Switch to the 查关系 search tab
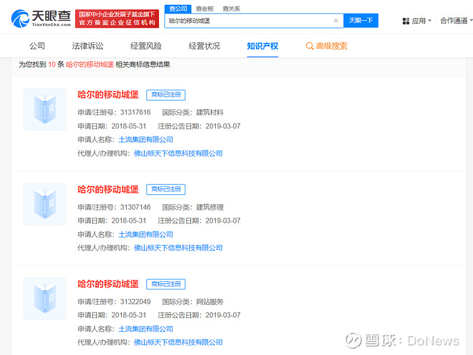The height and width of the screenshot is (355, 473). 231,8
